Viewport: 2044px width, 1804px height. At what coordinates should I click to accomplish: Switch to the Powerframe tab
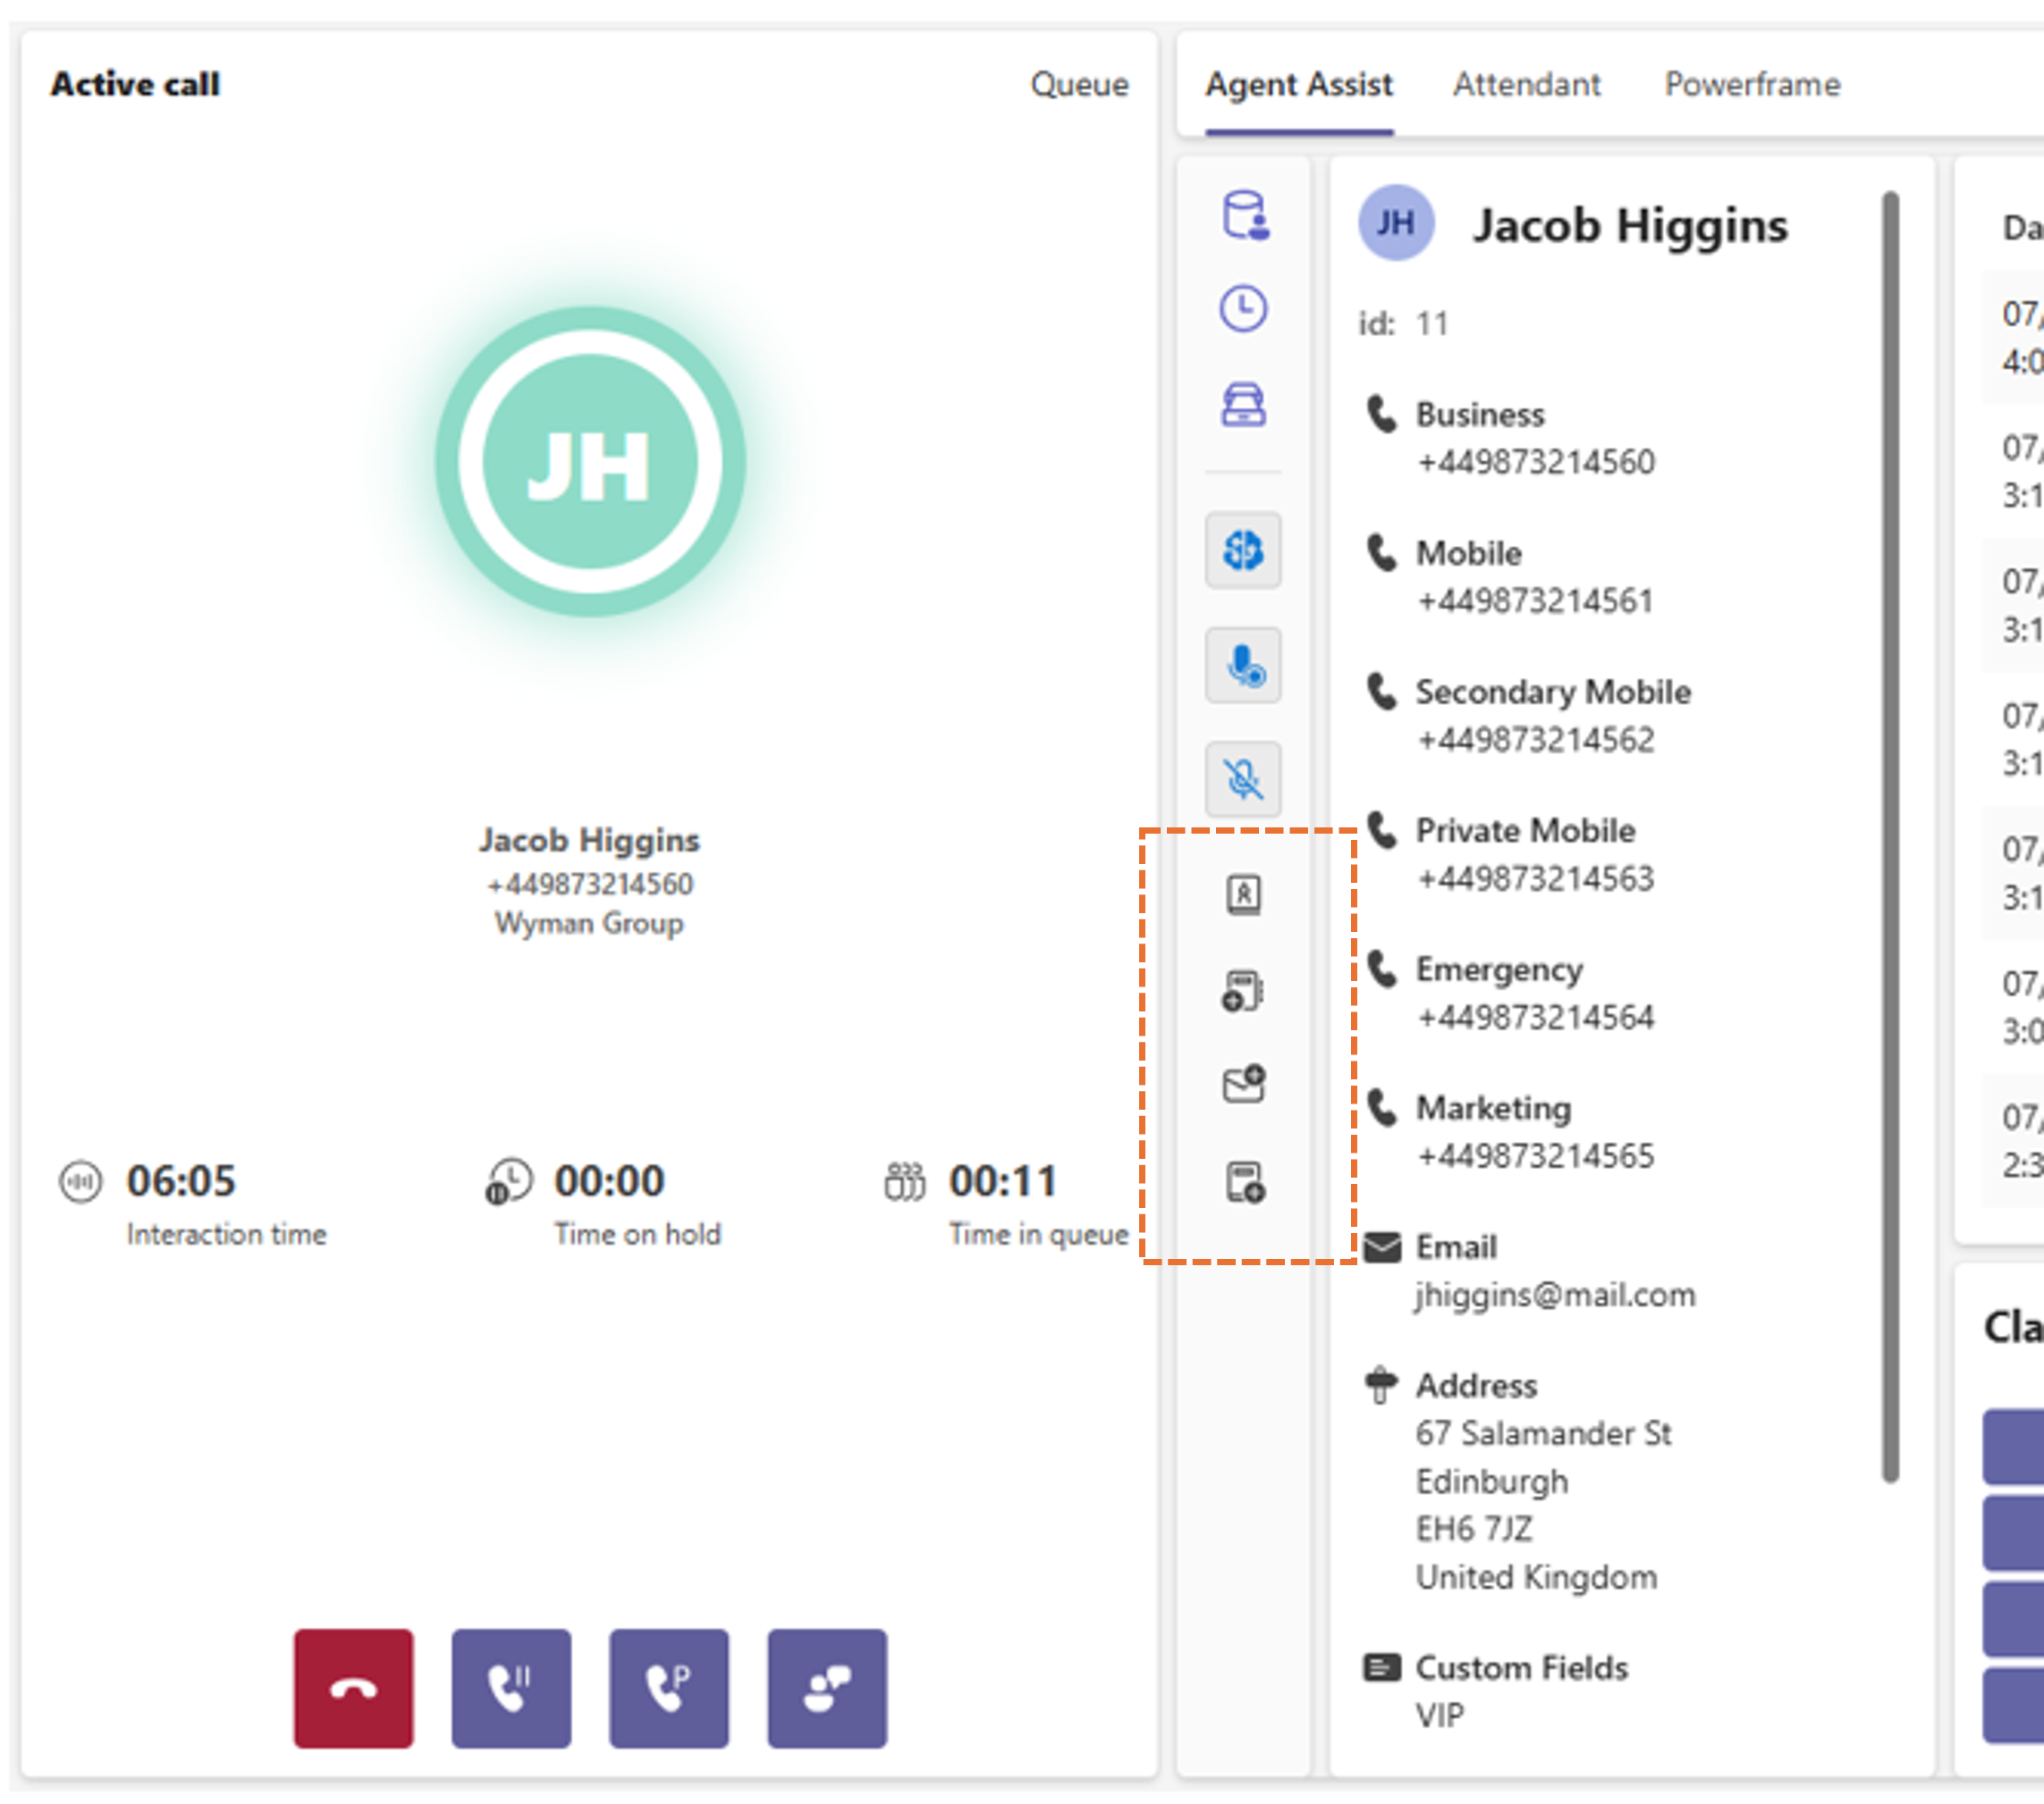(x=1752, y=85)
